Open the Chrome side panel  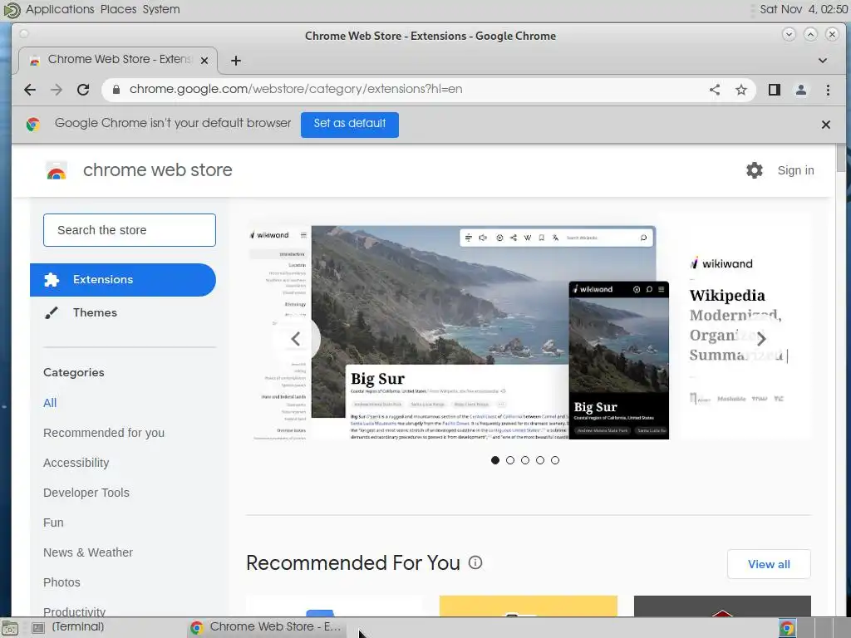(775, 90)
